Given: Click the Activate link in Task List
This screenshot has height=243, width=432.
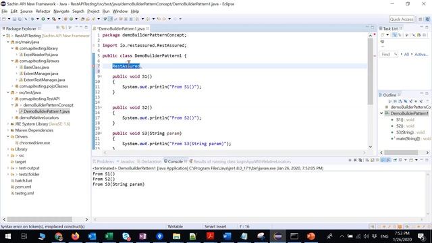Looking at the screenshot, I should tap(421, 54).
